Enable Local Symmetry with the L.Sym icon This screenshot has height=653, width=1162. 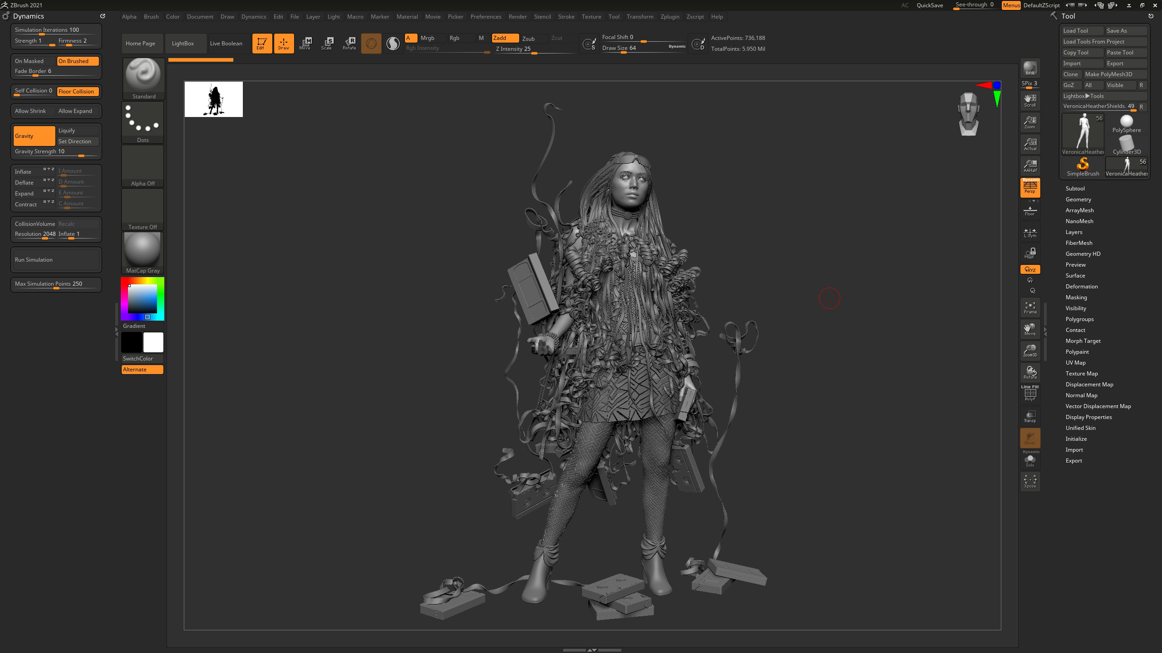pos(1030,232)
